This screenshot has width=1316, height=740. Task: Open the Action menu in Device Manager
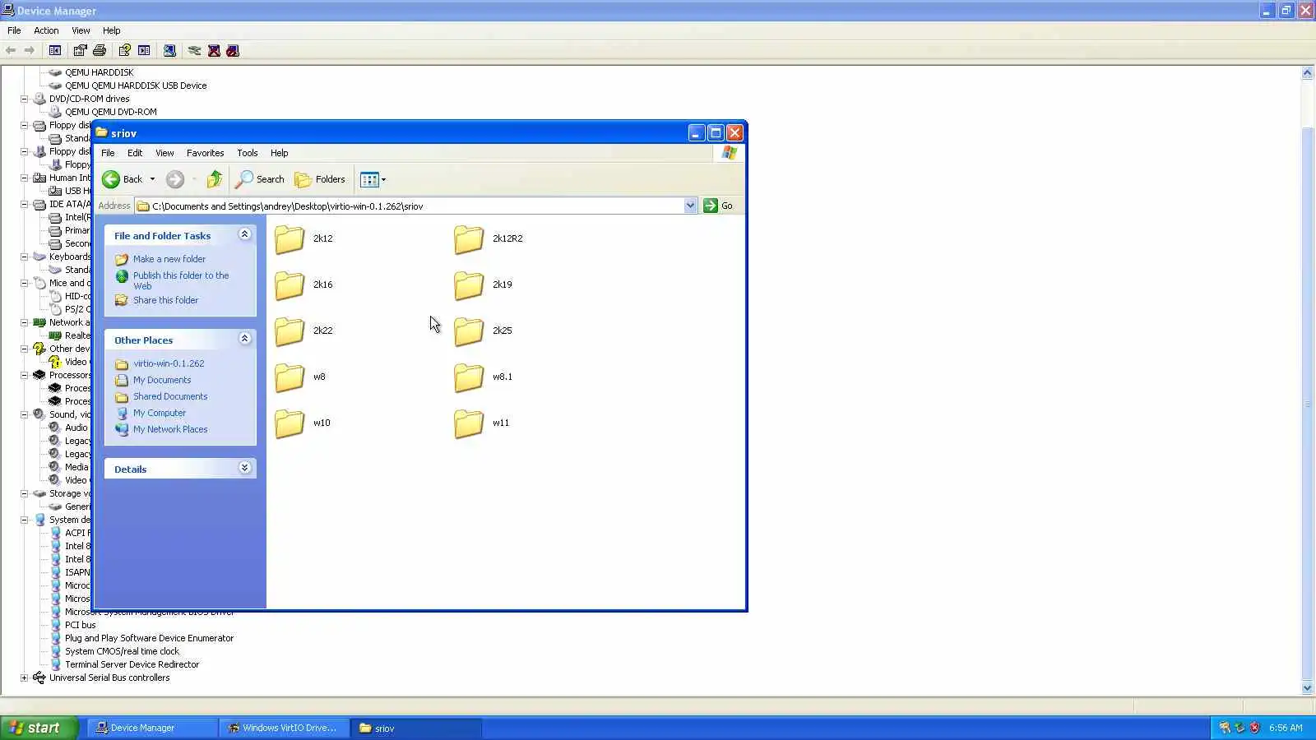[46, 30]
